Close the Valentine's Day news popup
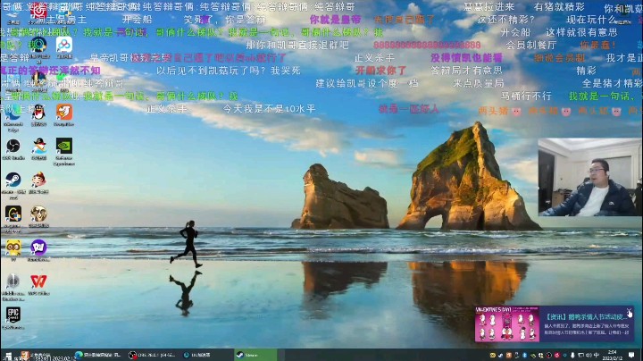This screenshot has width=643, height=361. (629, 310)
